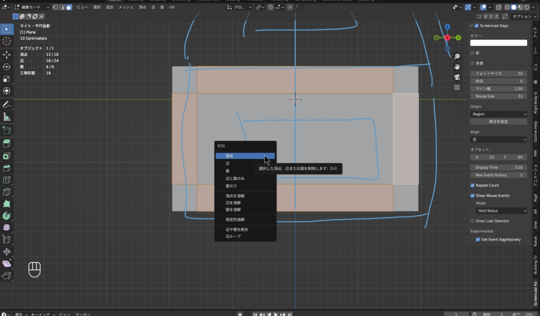Select the Move tool in the toolbar
The image size is (540, 316).
click(7, 54)
